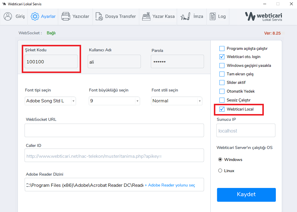The height and width of the screenshot is (212, 297).
Task: Click the Sunucu IP input field
Action: tap(246, 131)
